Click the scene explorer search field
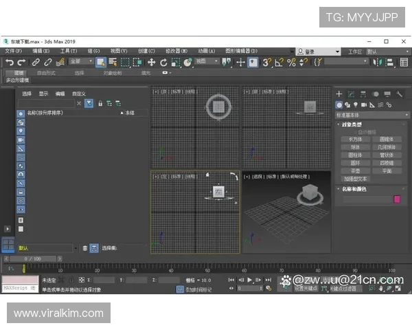 coord(45,103)
